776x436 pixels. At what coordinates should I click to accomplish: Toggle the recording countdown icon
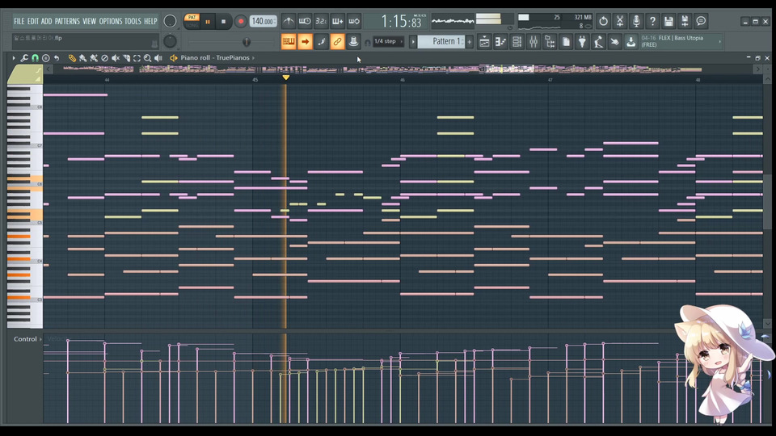click(x=321, y=21)
